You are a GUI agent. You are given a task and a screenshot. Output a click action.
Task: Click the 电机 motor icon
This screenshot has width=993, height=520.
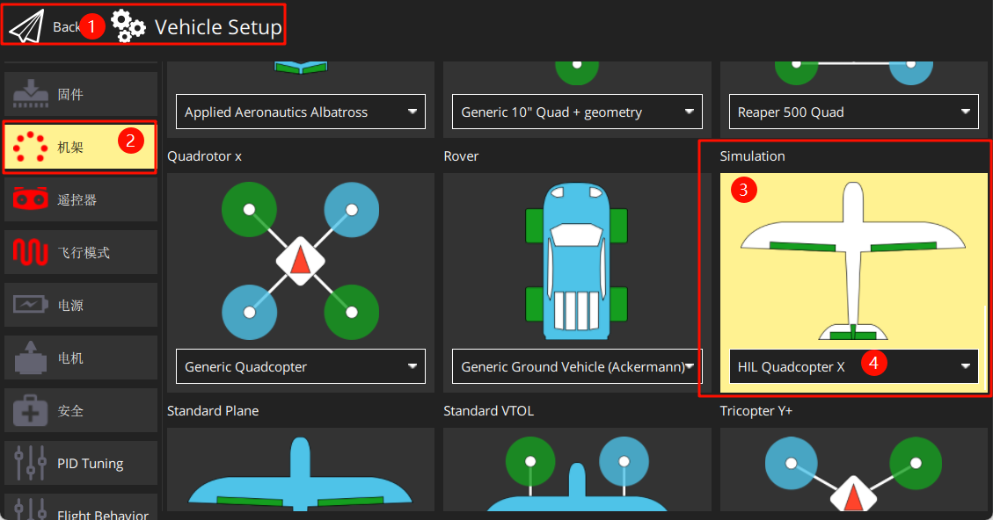pos(31,358)
